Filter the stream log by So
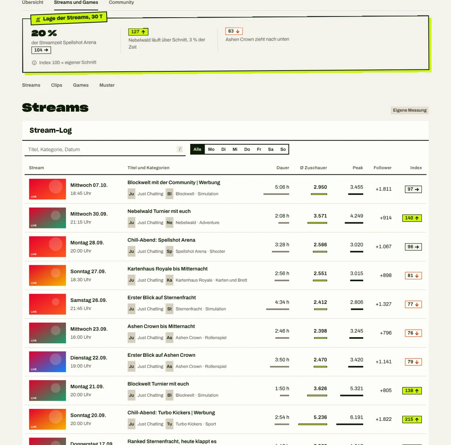The height and width of the screenshot is (445, 451). point(283,149)
